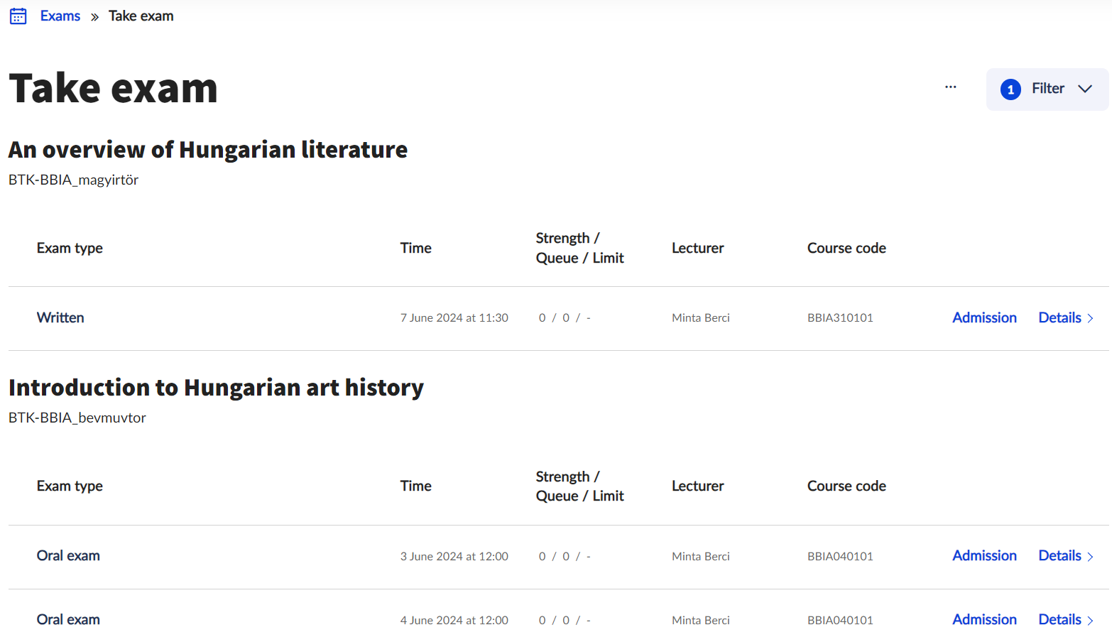Go to Exams in breadcrumb

coord(60,16)
